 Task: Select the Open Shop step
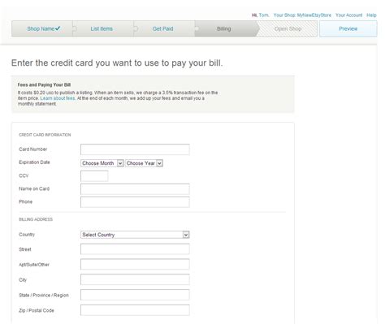click(x=288, y=28)
